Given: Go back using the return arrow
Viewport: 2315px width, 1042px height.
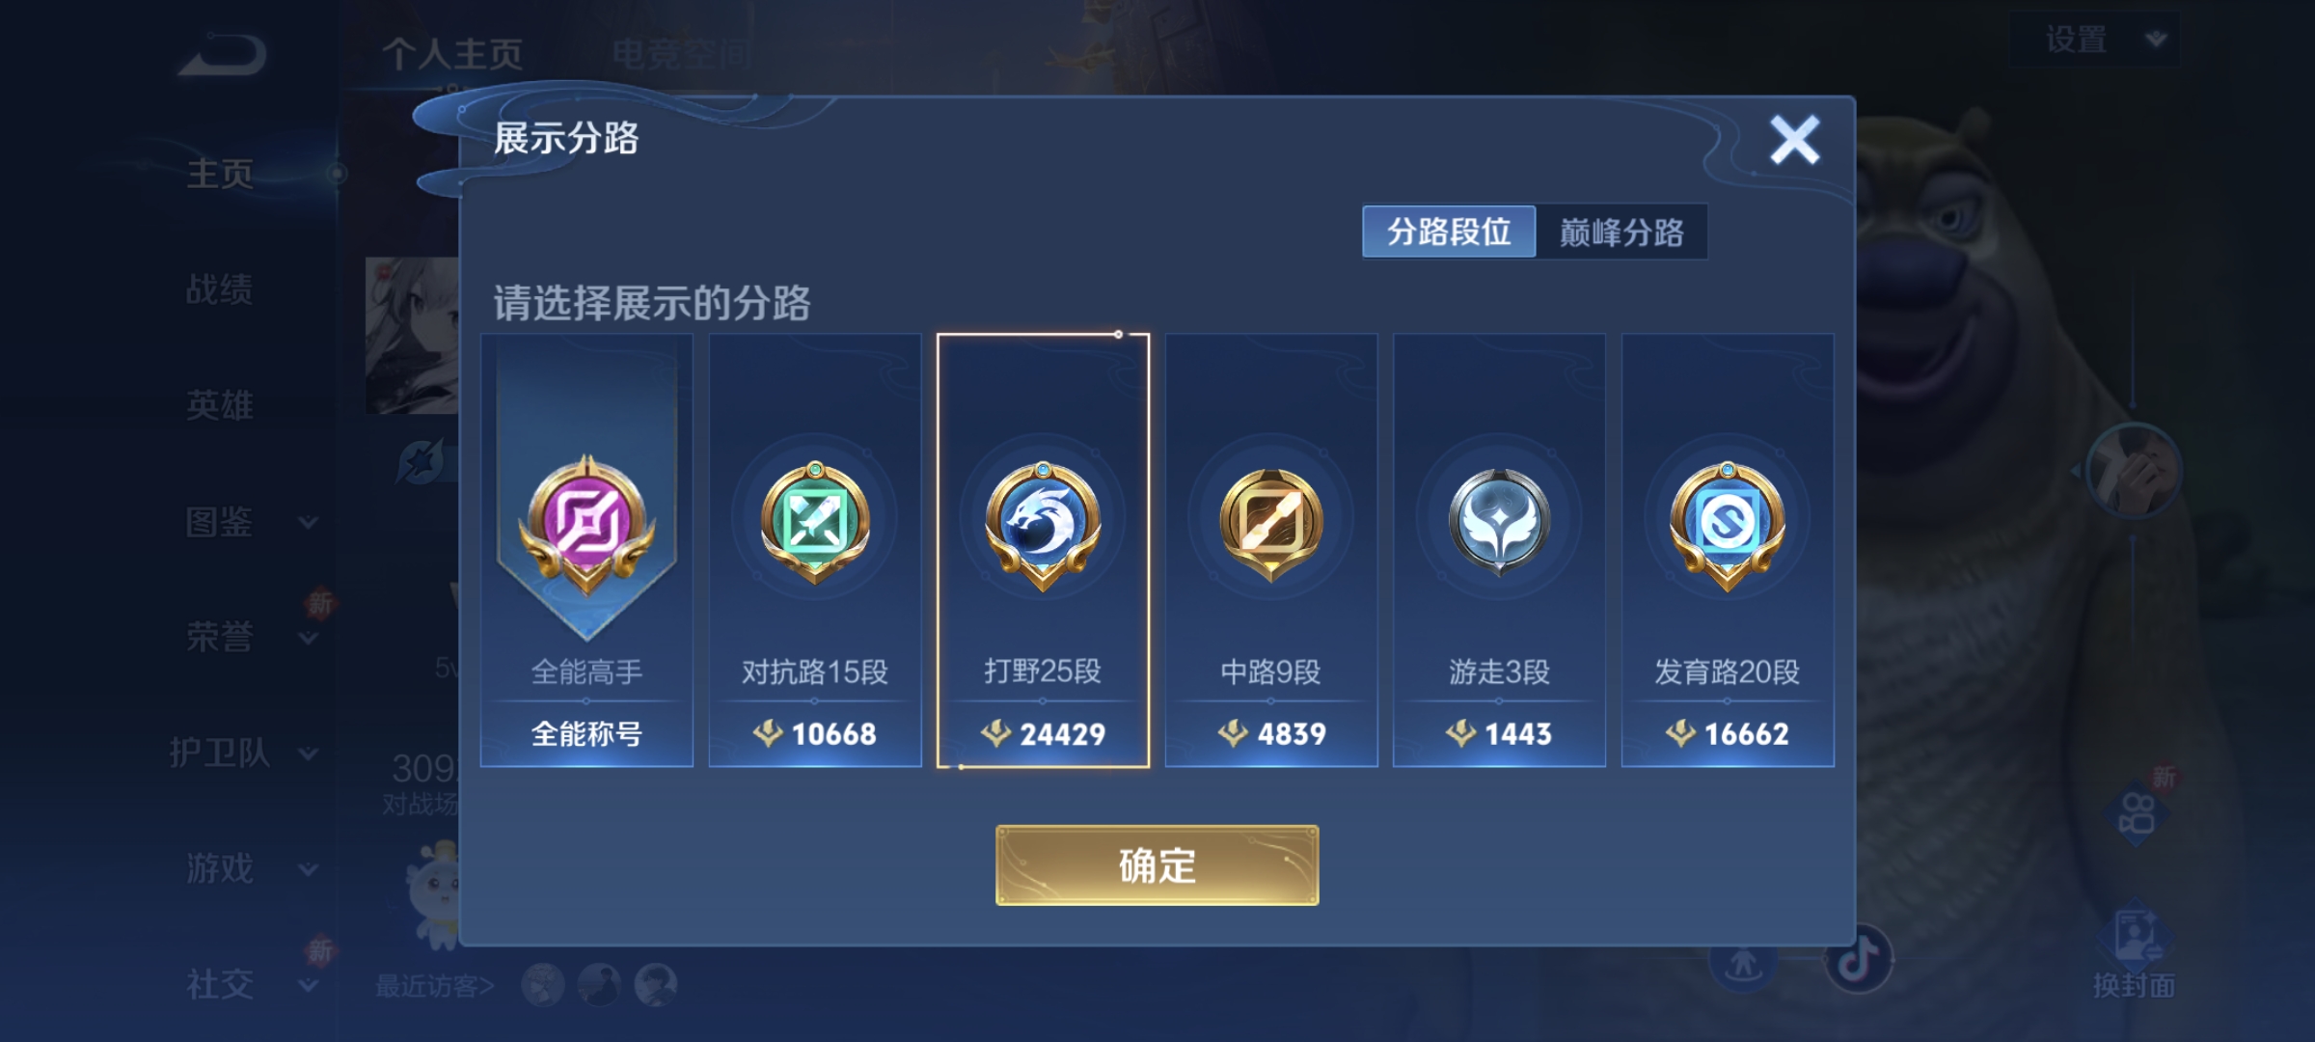Looking at the screenshot, I should [x=224, y=55].
